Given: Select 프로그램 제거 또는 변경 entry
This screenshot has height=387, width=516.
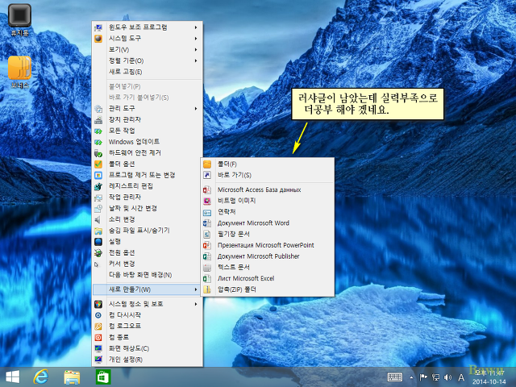Looking at the screenshot, I should click(x=147, y=175).
